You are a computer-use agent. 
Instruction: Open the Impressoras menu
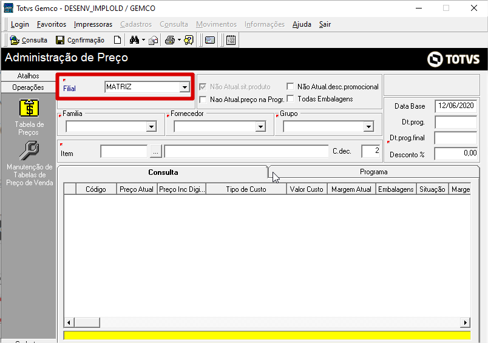point(93,24)
